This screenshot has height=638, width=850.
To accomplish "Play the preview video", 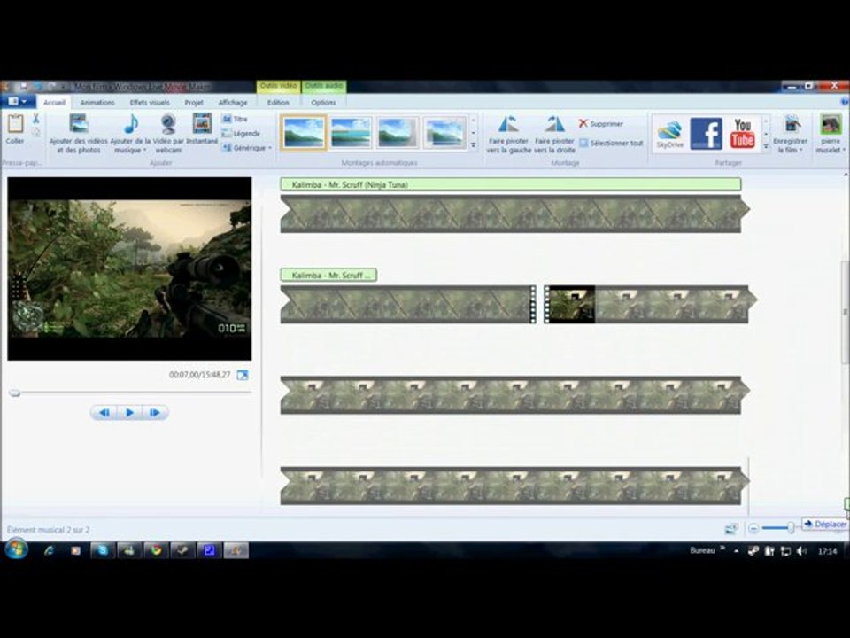I will point(129,413).
